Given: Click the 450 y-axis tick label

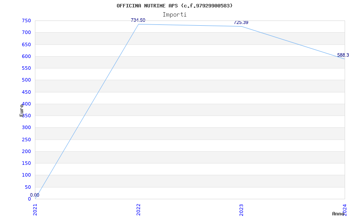Looking at the screenshot, I should point(26,92).
